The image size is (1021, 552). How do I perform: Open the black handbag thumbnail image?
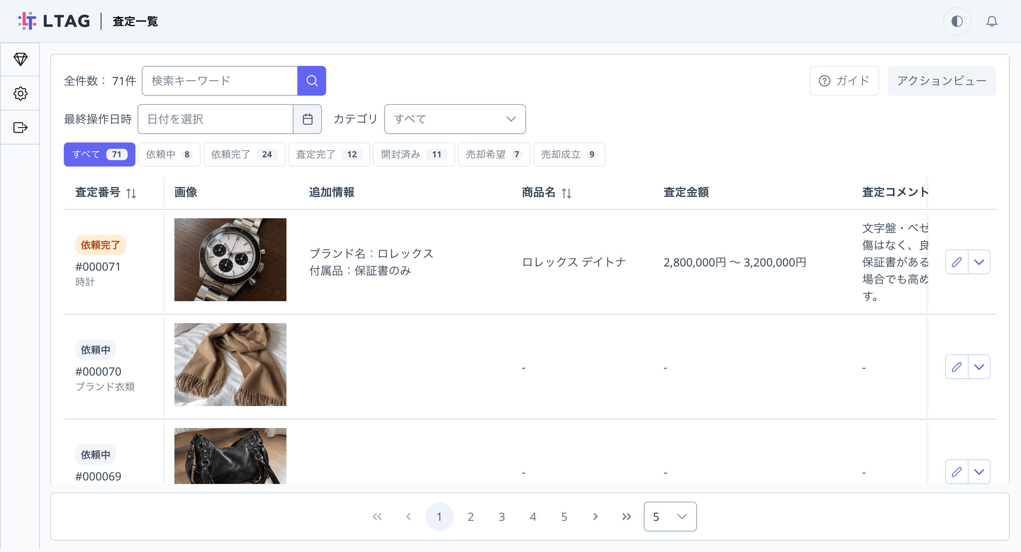click(230, 456)
